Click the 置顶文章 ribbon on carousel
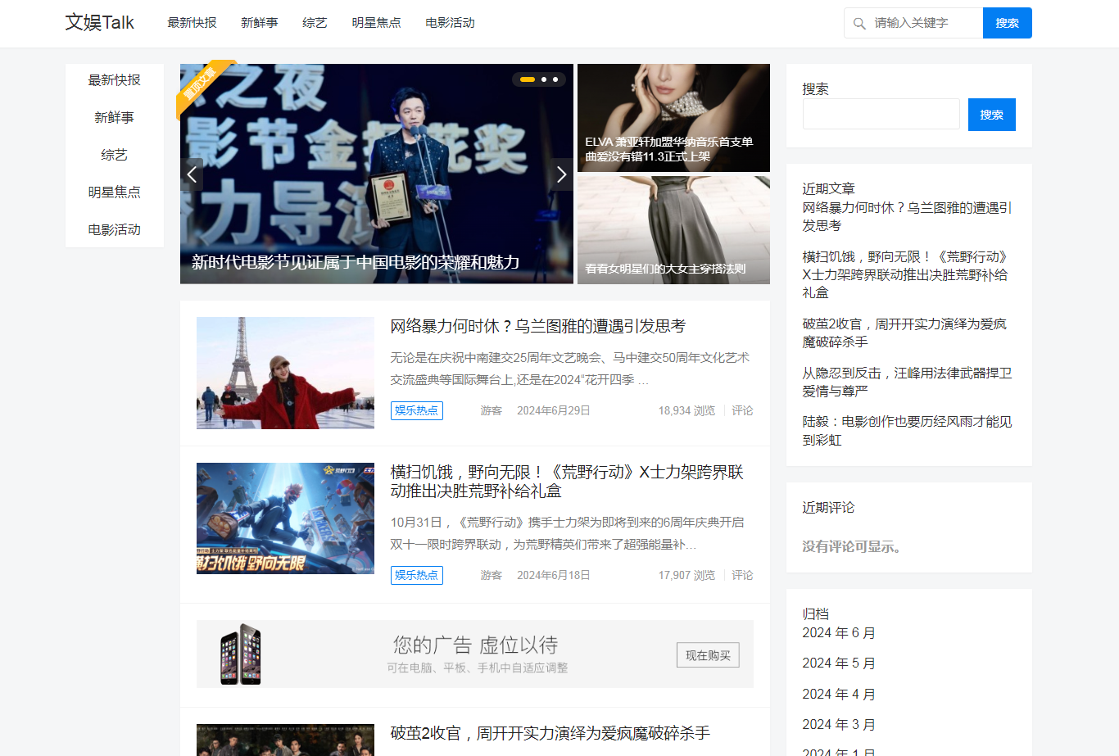Viewport: 1119px width, 756px height. [202, 85]
